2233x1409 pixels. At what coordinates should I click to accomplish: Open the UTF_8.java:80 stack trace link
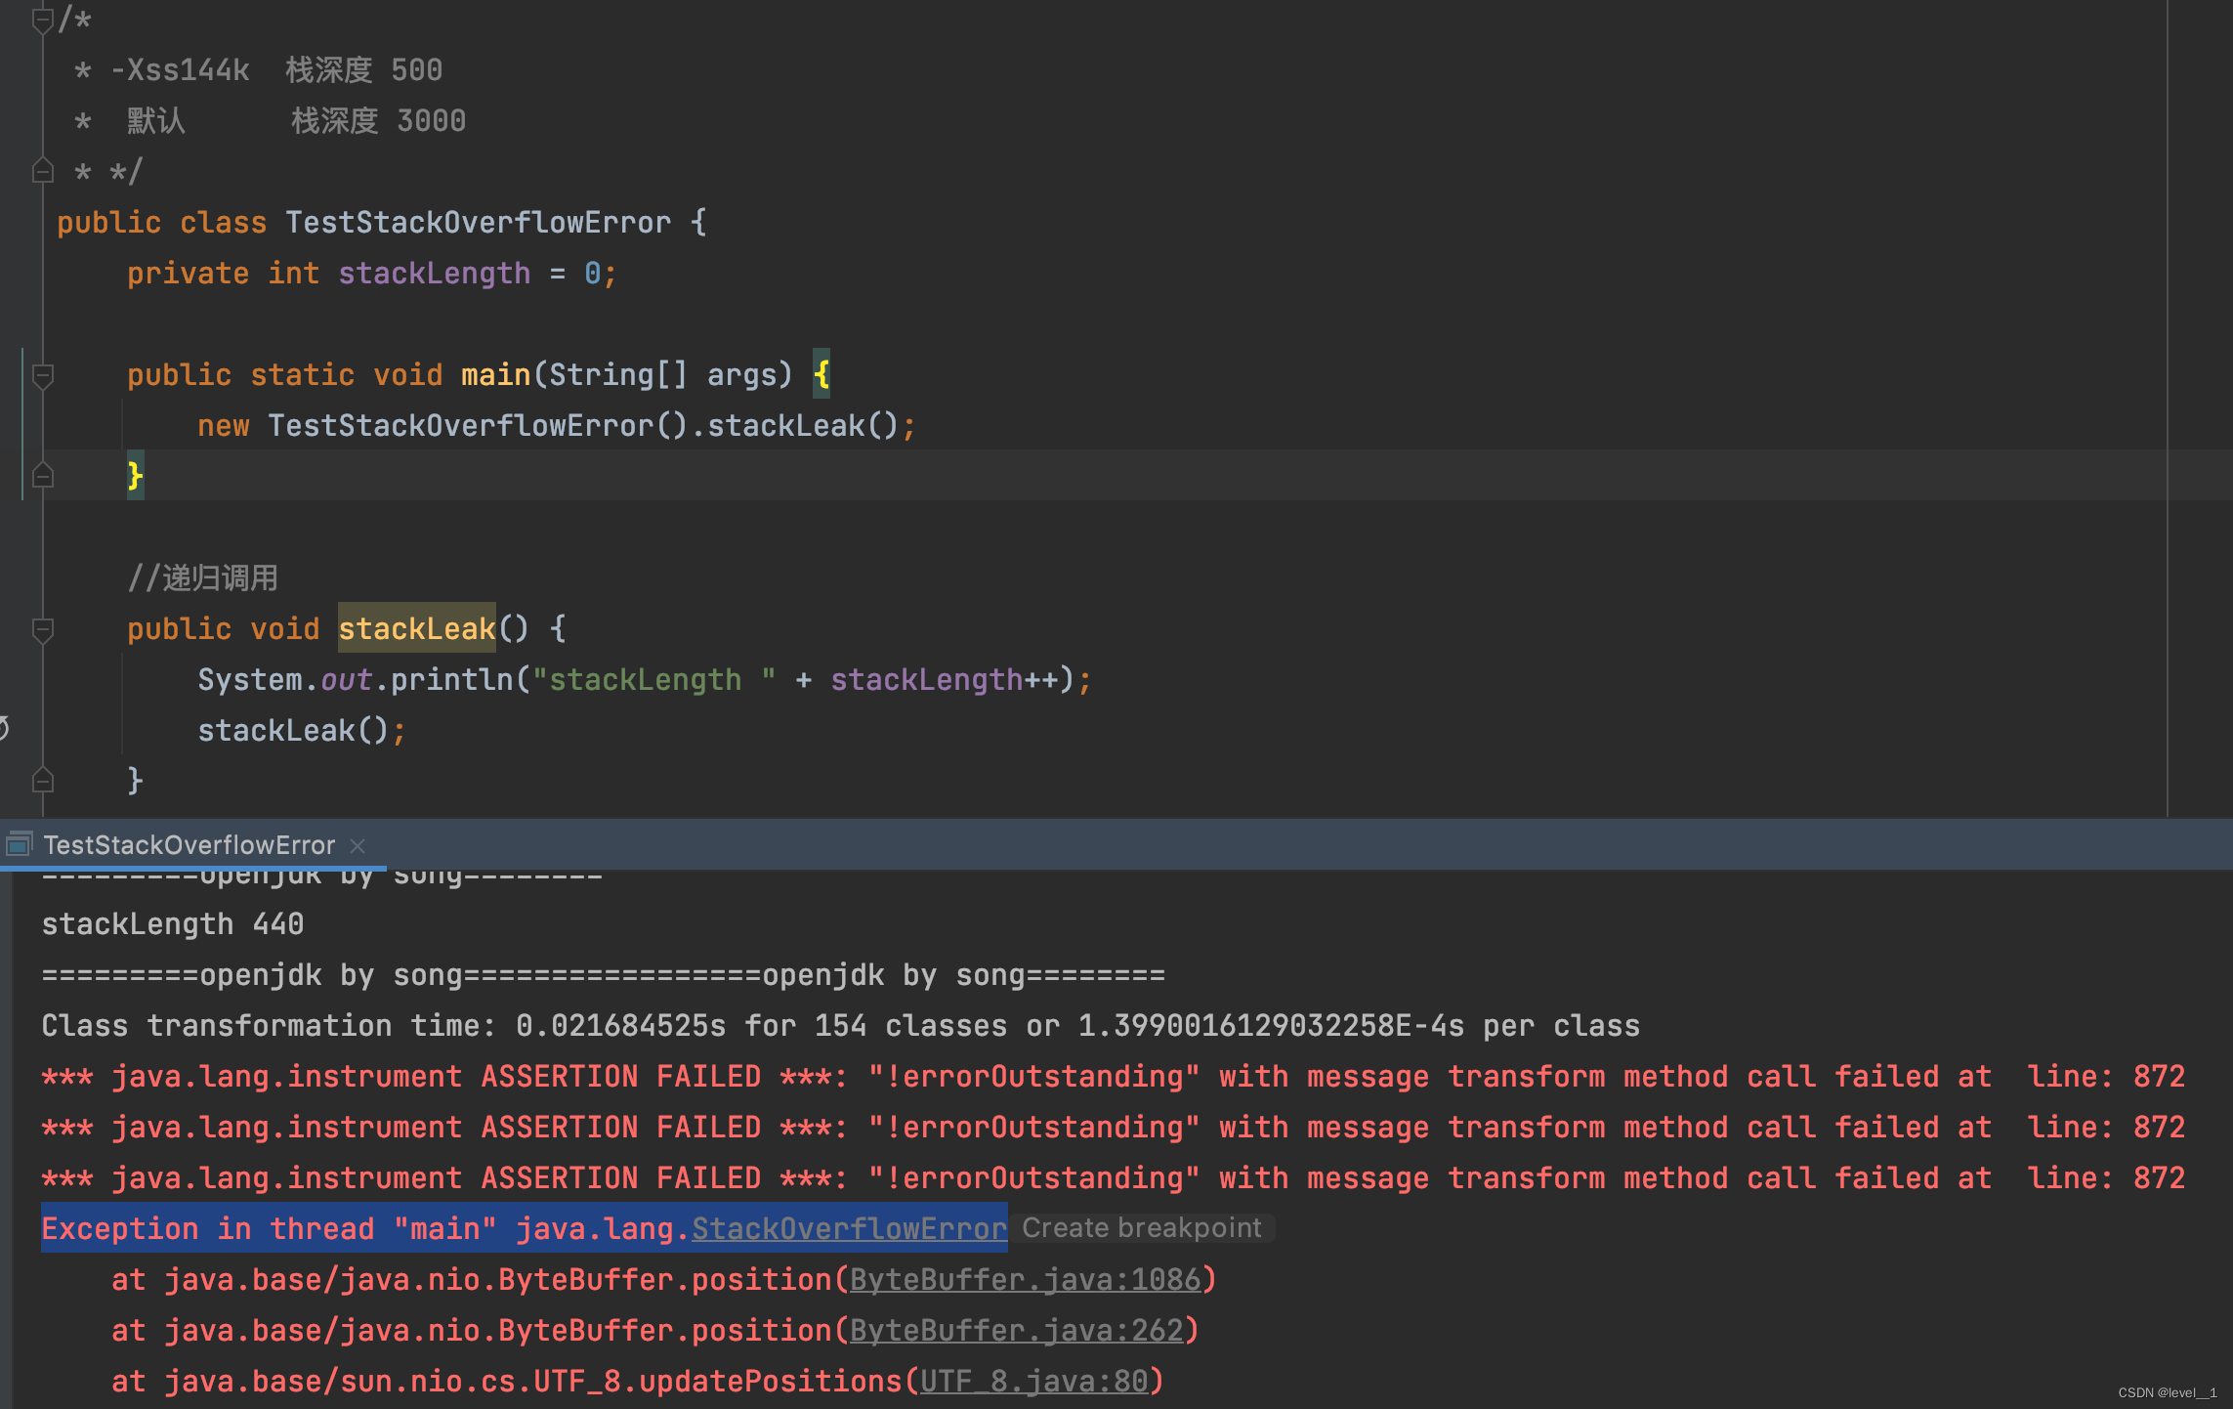[1033, 1381]
